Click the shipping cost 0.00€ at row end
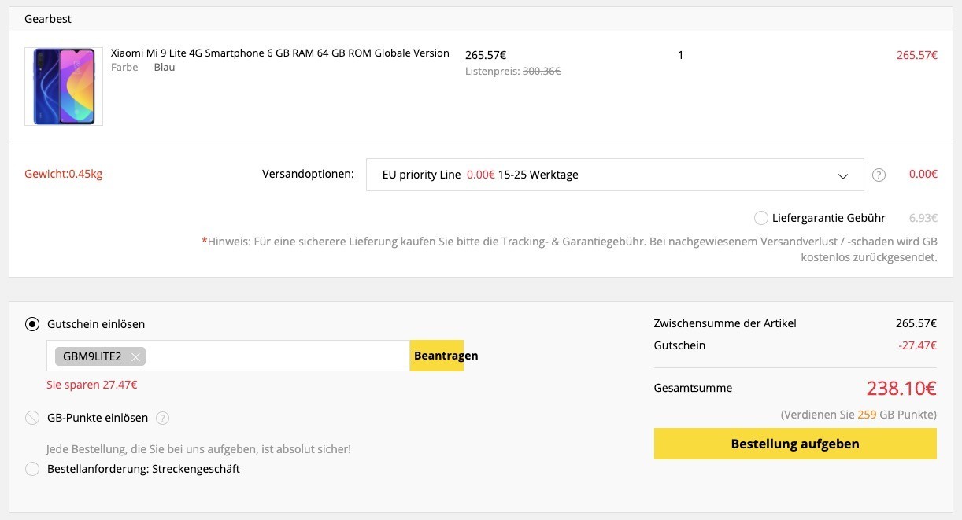 pyautogui.click(x=923, y=174)
